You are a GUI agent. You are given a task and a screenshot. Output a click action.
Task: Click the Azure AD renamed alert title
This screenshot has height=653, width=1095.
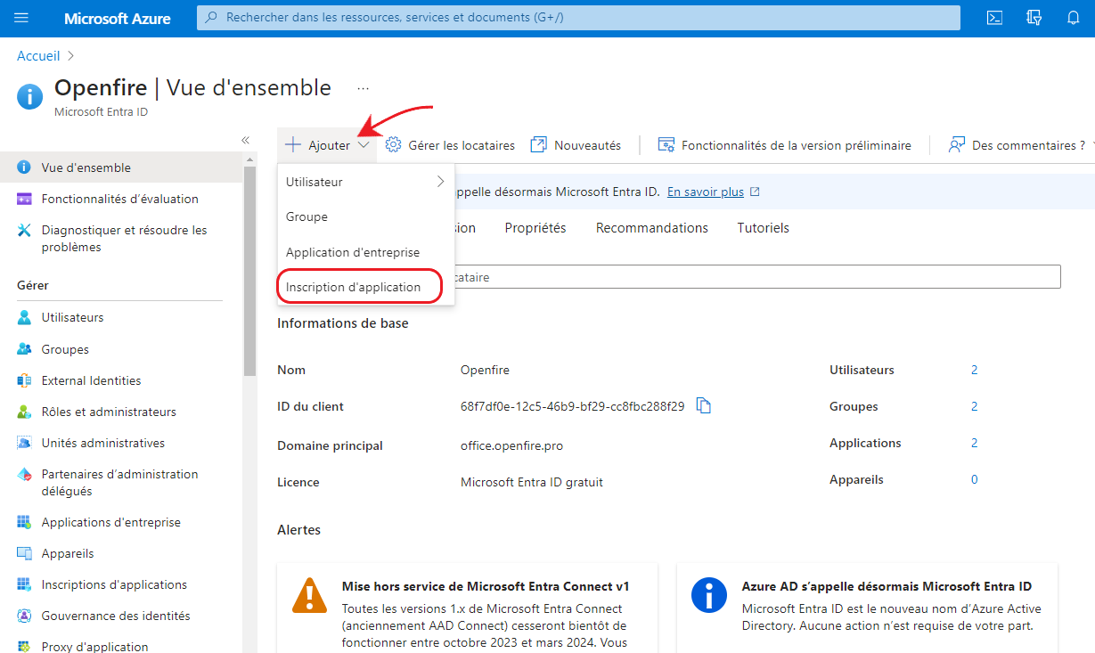[887, 586]
